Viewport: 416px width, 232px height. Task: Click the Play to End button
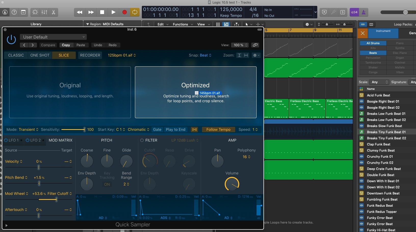pos(175,129)
